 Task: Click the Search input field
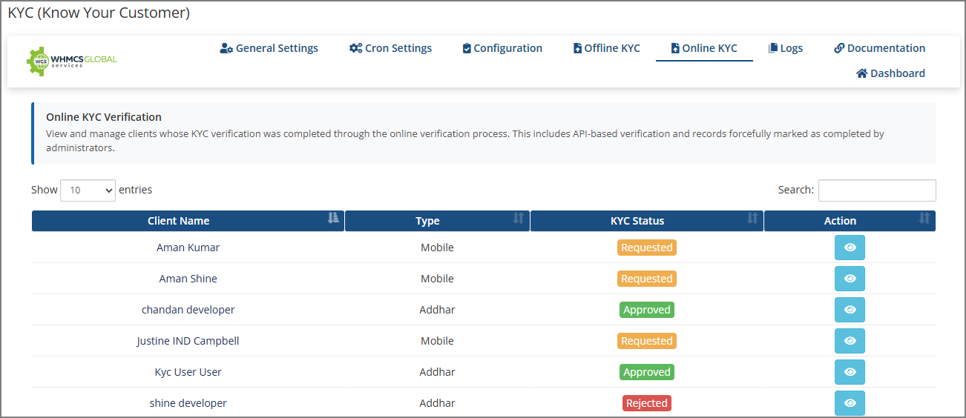876,190
